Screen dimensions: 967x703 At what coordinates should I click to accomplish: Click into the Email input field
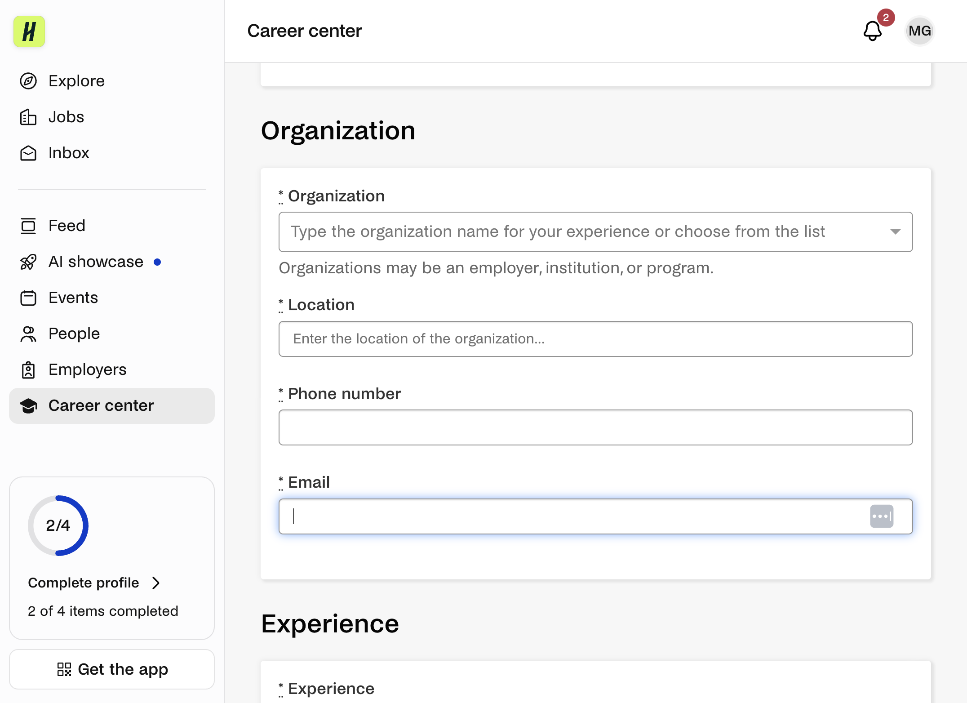click(x=595, y=516)
